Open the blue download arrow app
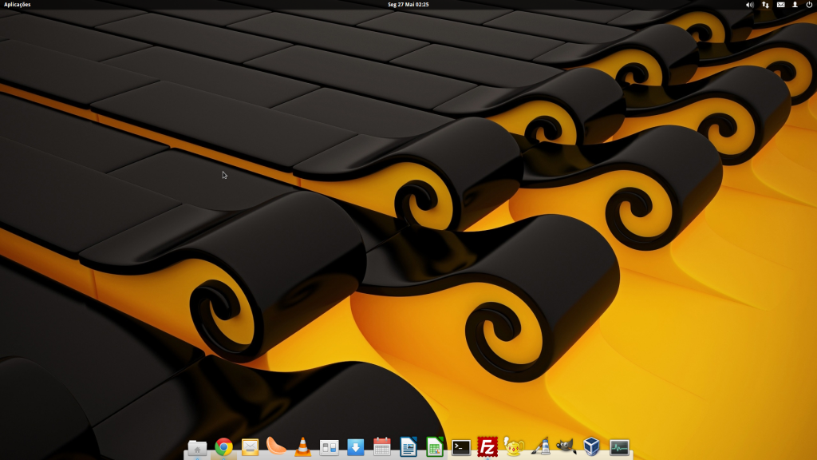Image resolution: width=817 pixels, height=460 pixels. (x=355, y=447)
